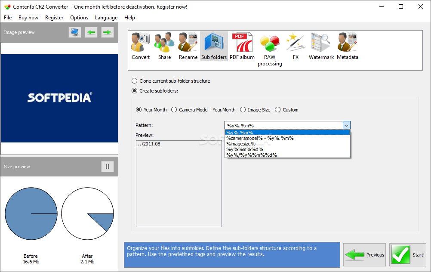Open the Share step icon
Screen dimensions: 431x272
point(164,46)
